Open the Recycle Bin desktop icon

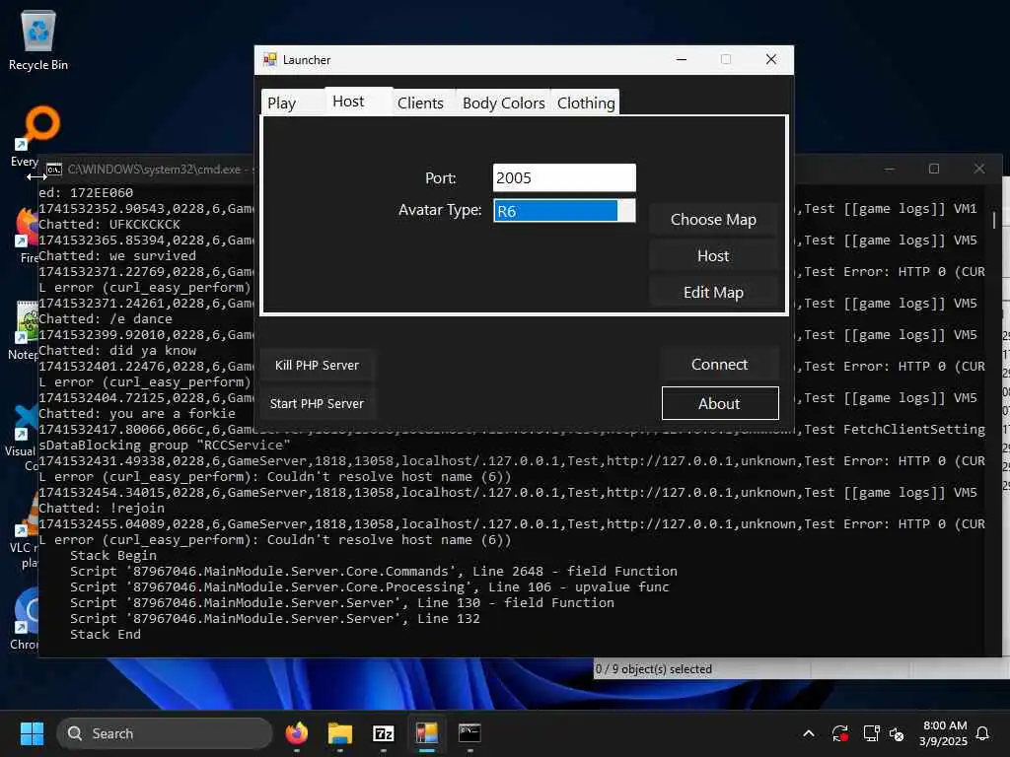(x=38, y=40)
